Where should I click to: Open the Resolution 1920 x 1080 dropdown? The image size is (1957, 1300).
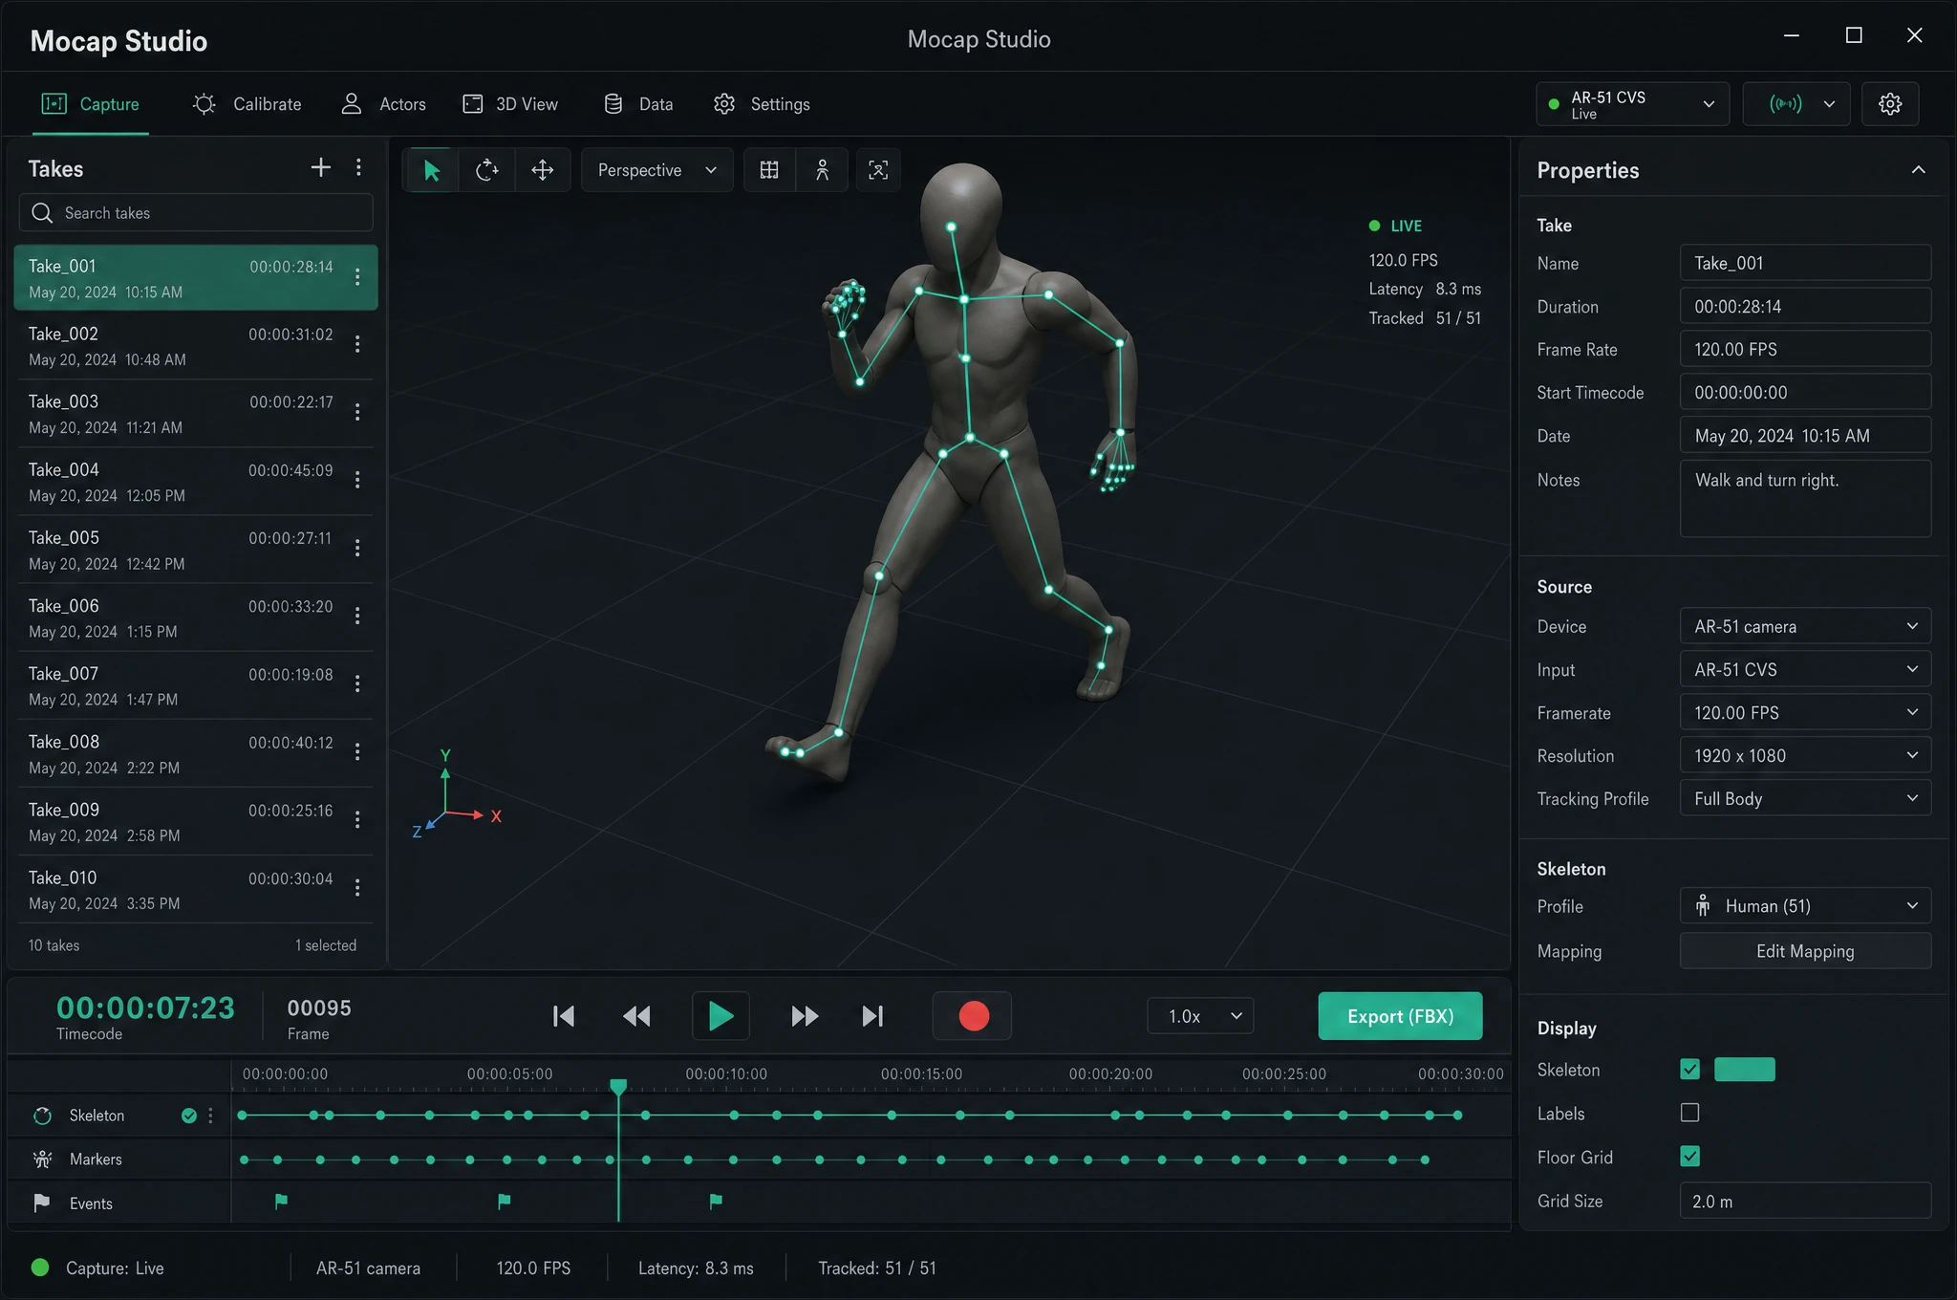(x=1805, y=755)
